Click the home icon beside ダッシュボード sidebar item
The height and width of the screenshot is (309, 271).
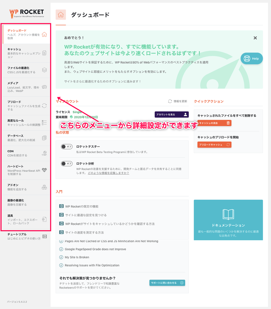44,34
